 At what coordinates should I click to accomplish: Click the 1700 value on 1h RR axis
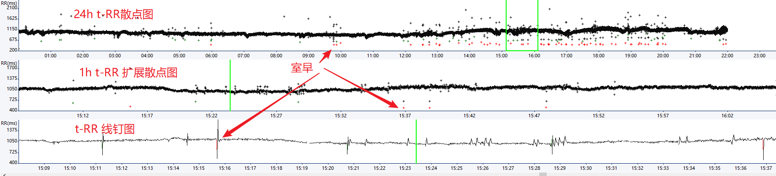12,68
